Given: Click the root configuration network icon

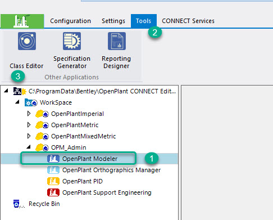Looking at the screenshot, I should pyautogui.click(x=20, y=91).
